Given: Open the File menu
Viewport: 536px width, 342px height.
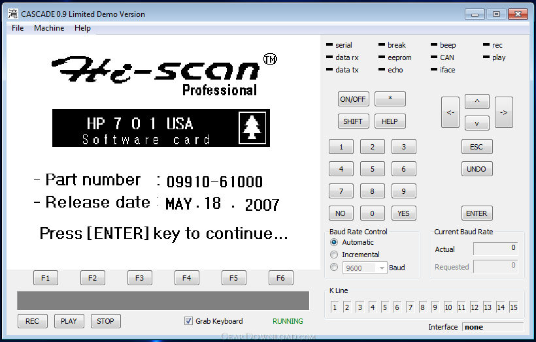Looking at the screenshot, I should click(x=18, y=28).
